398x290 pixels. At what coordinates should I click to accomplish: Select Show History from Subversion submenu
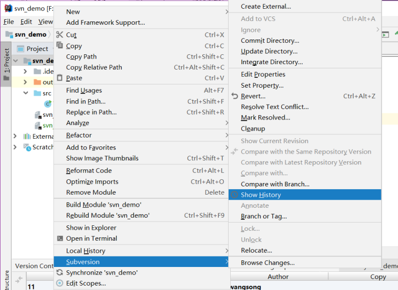(x=261, y=195)
